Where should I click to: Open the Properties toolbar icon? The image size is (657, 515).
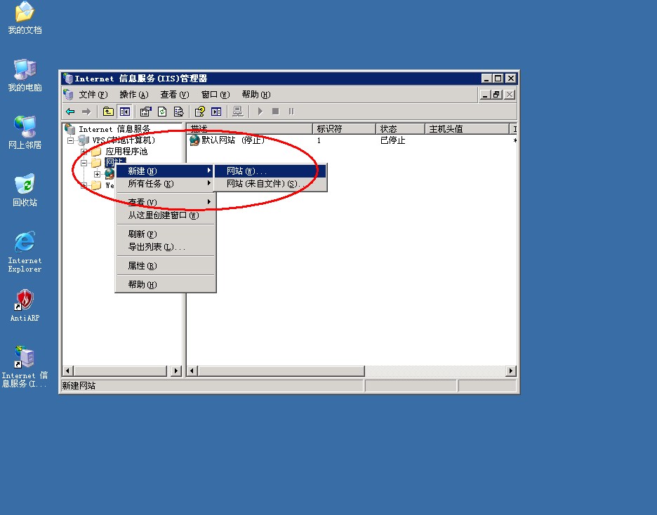(145, 112)
